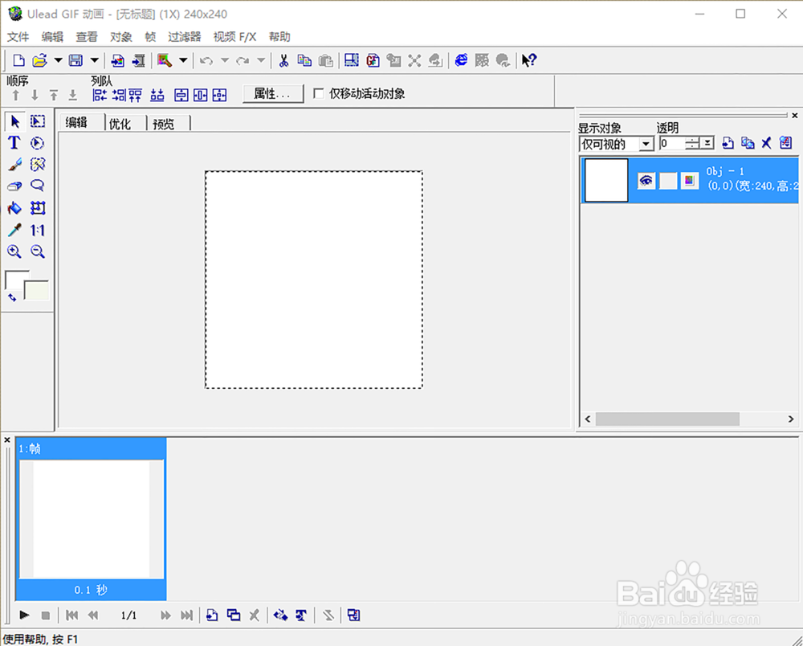This screenshot has height=646, width=803.
Task: Select the Lasso selection tool
Action: point(38,186)
